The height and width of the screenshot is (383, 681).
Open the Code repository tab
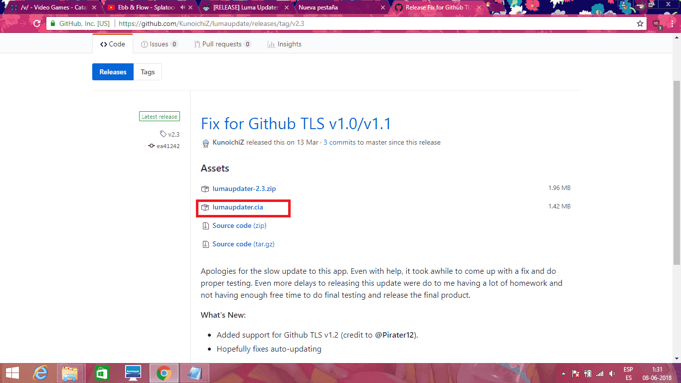coord(113,44)
